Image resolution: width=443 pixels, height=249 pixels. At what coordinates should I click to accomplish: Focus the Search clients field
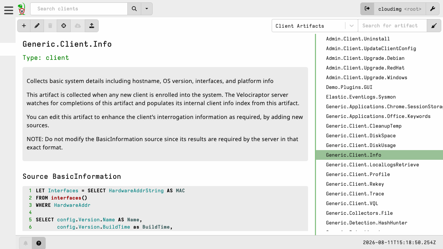[79, 9]
